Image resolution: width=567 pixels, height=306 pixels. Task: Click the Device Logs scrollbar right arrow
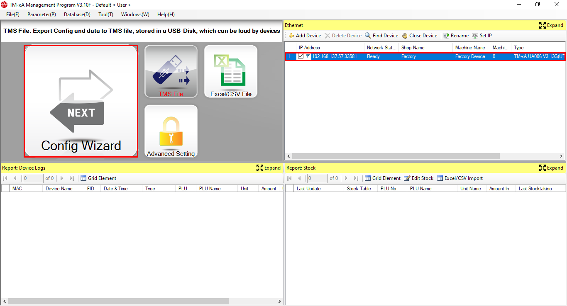(280, 301)
